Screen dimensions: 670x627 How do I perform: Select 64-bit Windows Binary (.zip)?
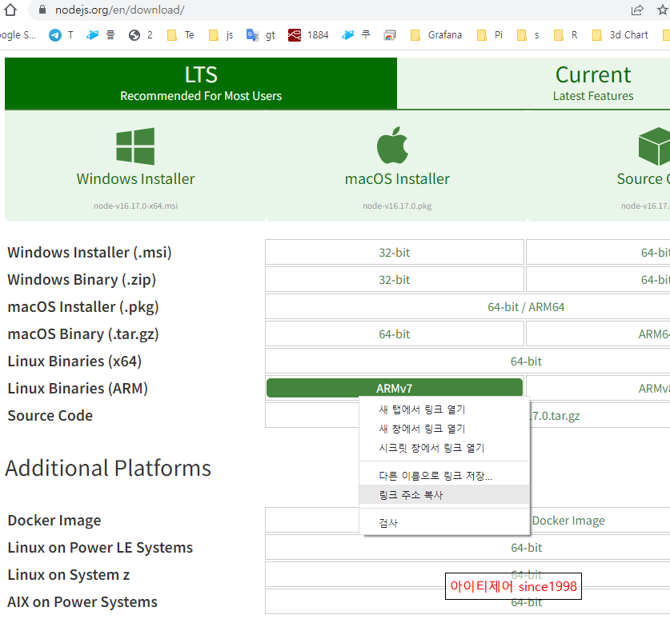click(598, 280)
